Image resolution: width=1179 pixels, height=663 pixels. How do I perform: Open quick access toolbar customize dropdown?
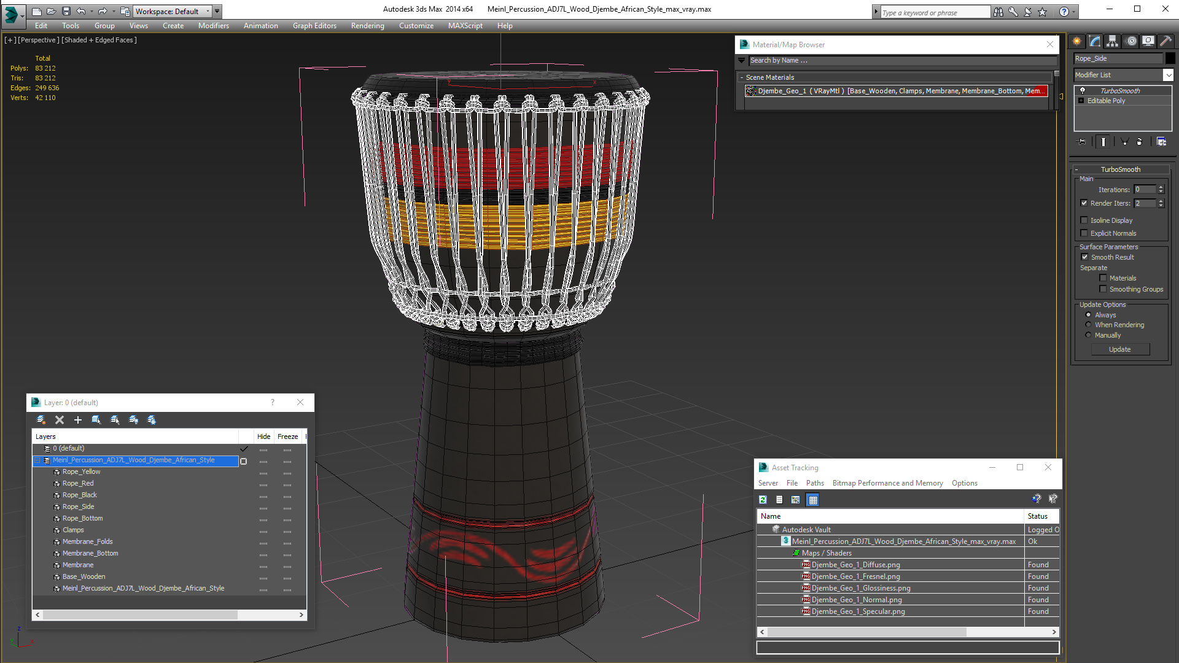[217, 11]
